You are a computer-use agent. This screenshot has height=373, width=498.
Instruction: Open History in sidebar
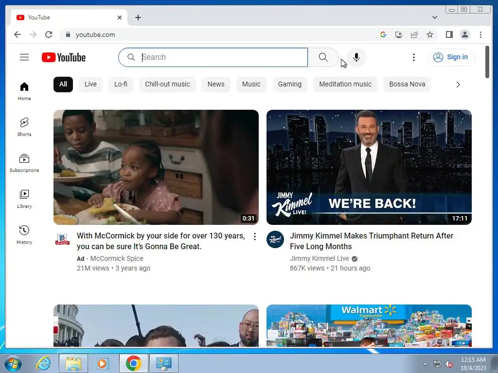pos(24,235)
